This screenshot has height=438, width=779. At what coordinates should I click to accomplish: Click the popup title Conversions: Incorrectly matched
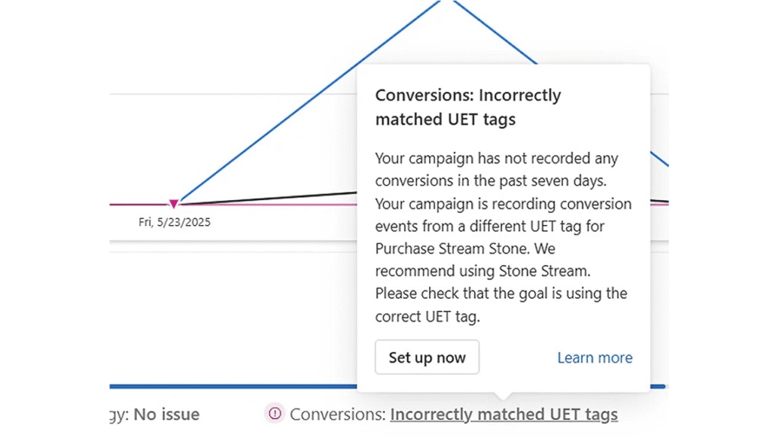pos(468,106)
